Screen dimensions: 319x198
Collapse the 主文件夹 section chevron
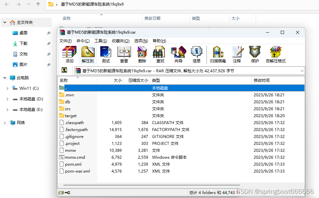coord(5,22)
